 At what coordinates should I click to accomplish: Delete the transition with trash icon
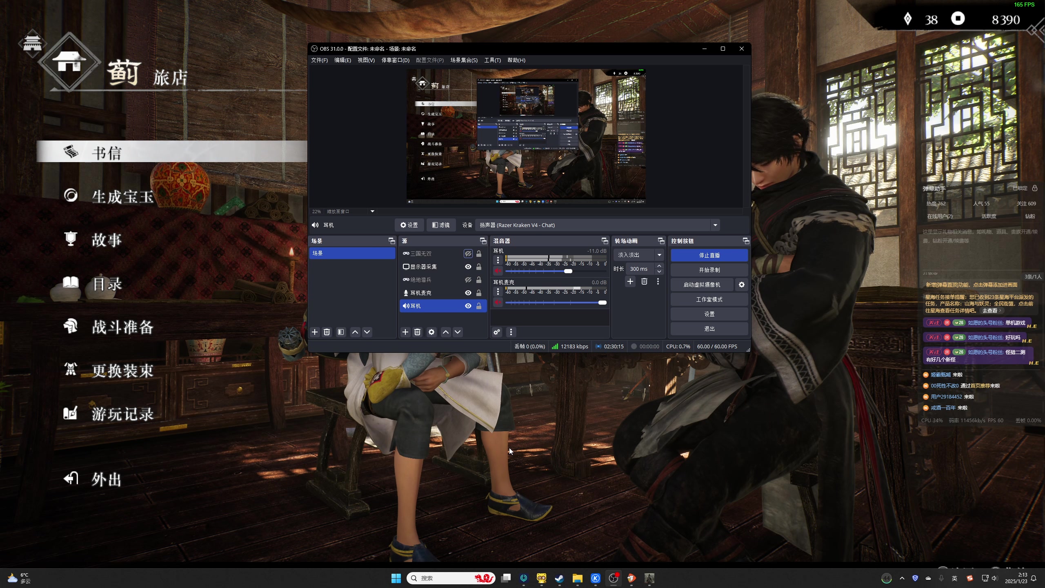point(644,281)
